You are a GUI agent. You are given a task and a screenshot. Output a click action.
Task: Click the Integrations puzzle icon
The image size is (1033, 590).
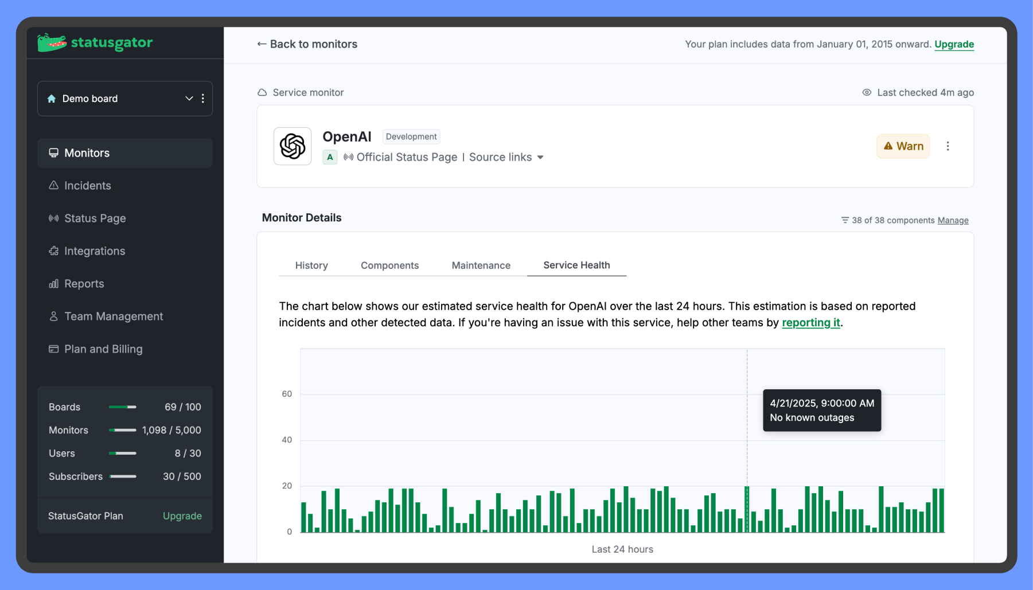53,251
